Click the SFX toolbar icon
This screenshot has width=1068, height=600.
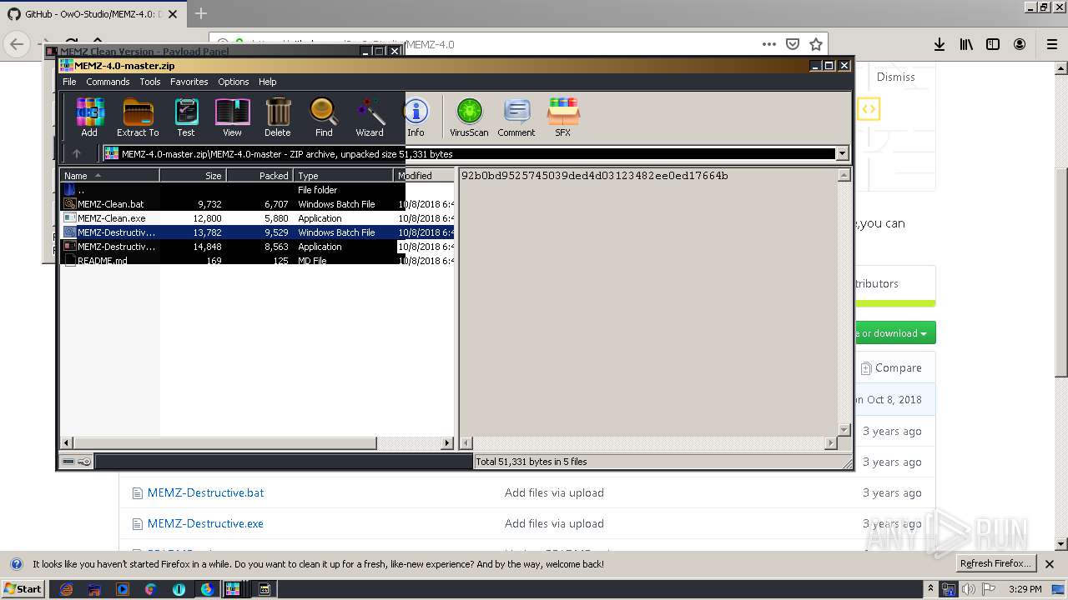point(563,117)
